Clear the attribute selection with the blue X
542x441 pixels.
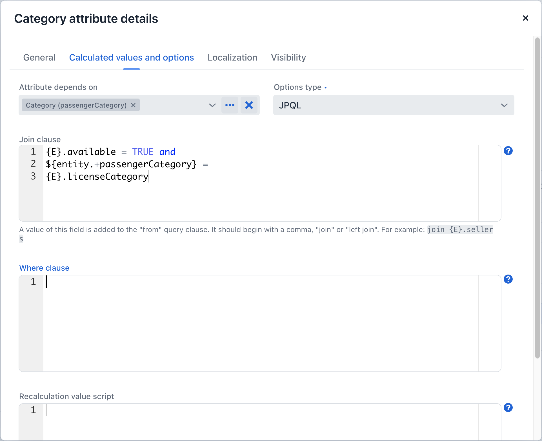pos(249,105)
